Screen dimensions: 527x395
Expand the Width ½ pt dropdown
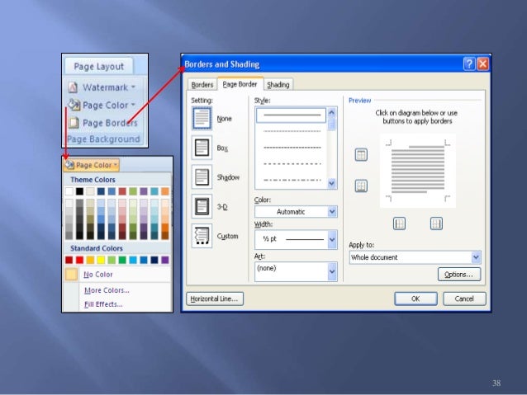[x=332, y=239]
